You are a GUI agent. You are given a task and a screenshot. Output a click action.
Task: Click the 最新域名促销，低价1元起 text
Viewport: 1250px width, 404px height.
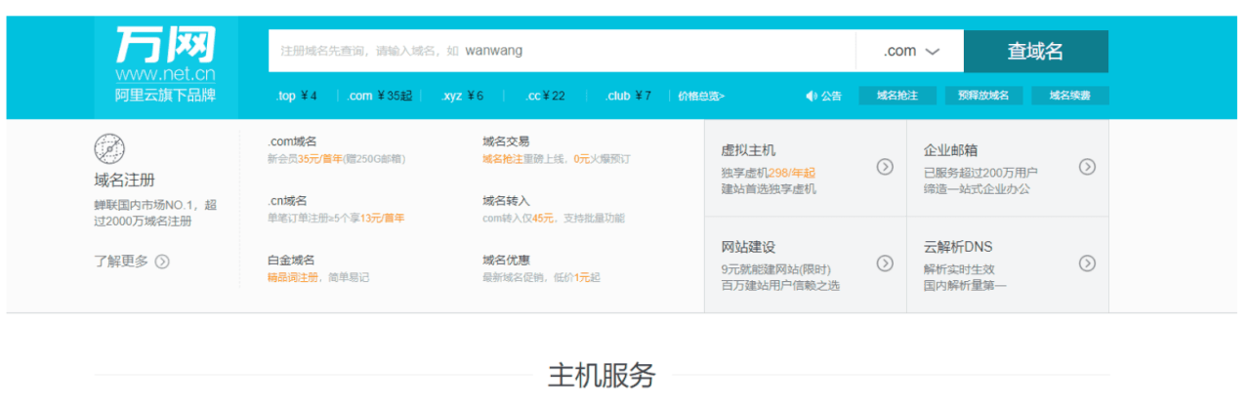pos(541,277)
